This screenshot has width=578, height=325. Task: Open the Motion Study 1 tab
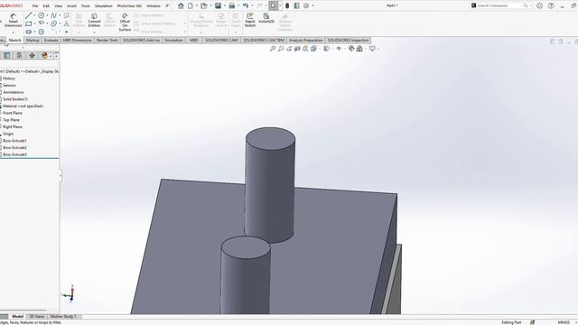pyautogui.click(x=63, y=317)
